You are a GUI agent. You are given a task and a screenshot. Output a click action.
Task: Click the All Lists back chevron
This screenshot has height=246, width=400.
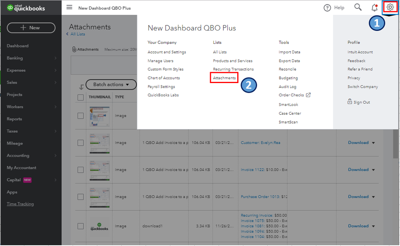click(67, 34)
